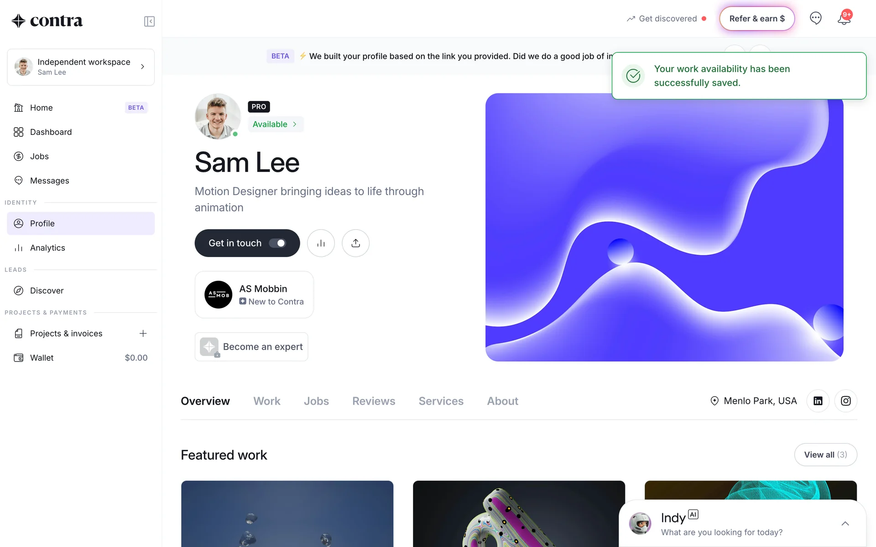This screenshot has height=547, width=876.
Task: Switch to the Work tab
Action: click(267, 401)
